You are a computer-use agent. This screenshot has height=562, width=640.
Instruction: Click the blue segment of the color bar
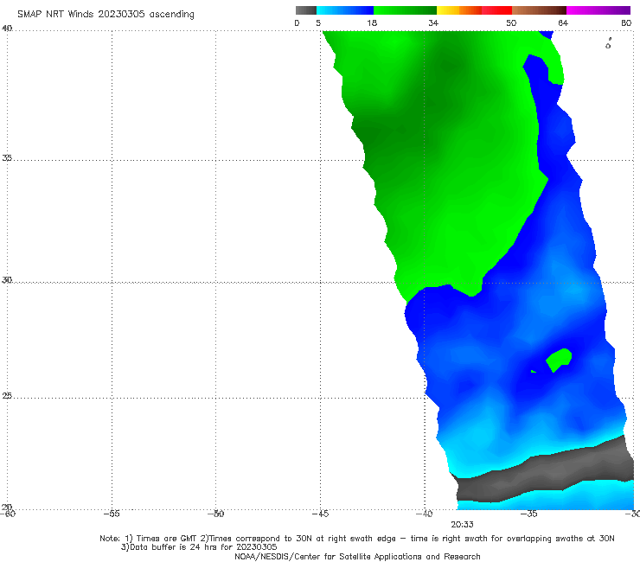point(345,10)
